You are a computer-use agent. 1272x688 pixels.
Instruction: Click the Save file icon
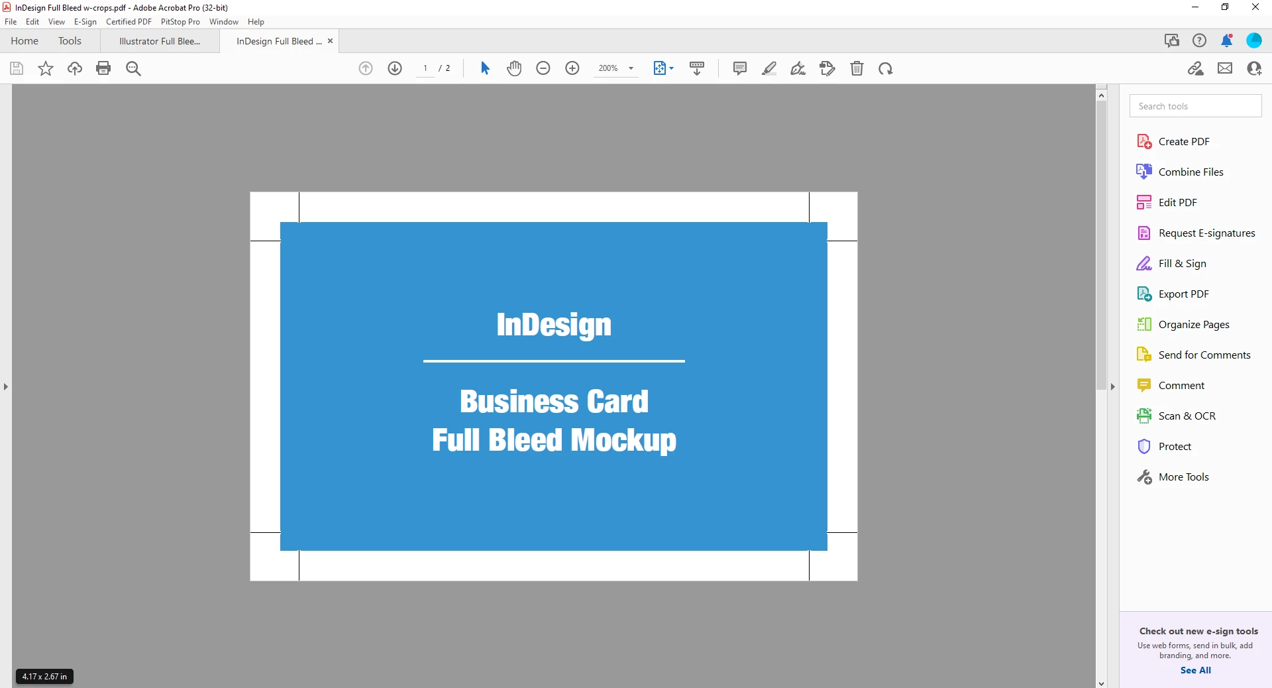pyautogui.click(x=17, y=68)
